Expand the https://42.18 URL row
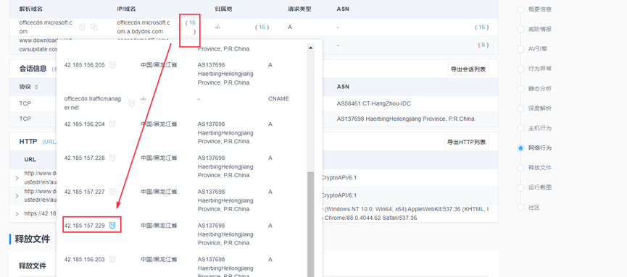 pos(17,214)
